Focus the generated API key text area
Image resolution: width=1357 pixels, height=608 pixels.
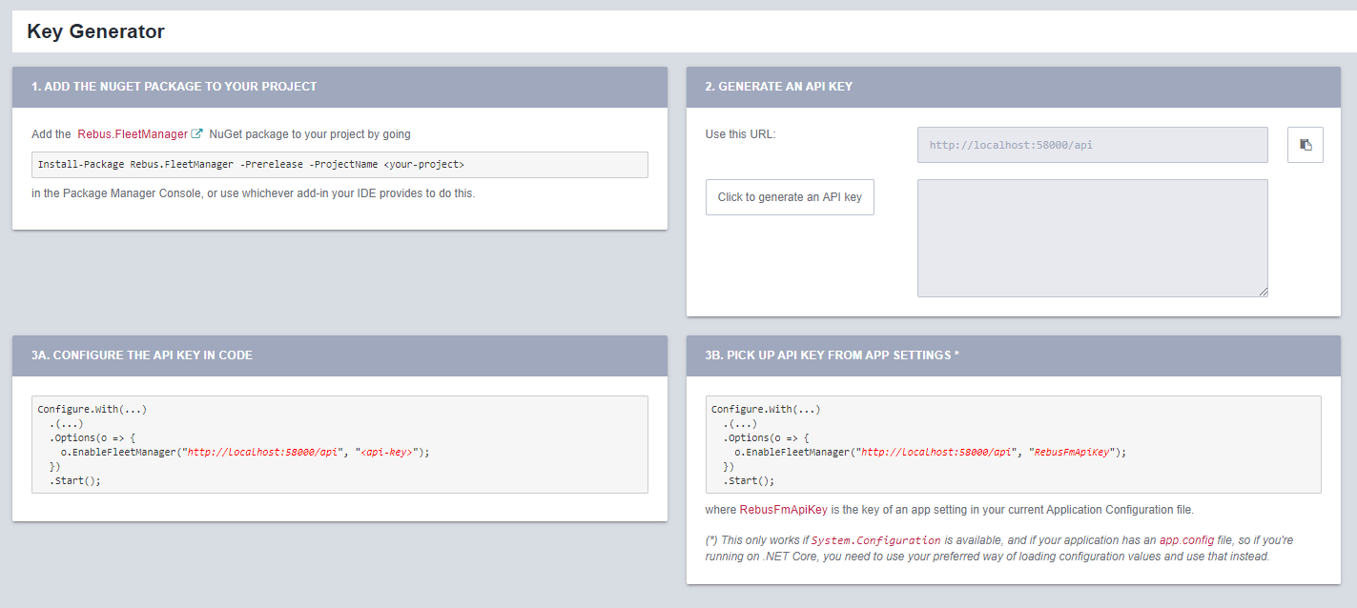click(x=1093, y=238)
